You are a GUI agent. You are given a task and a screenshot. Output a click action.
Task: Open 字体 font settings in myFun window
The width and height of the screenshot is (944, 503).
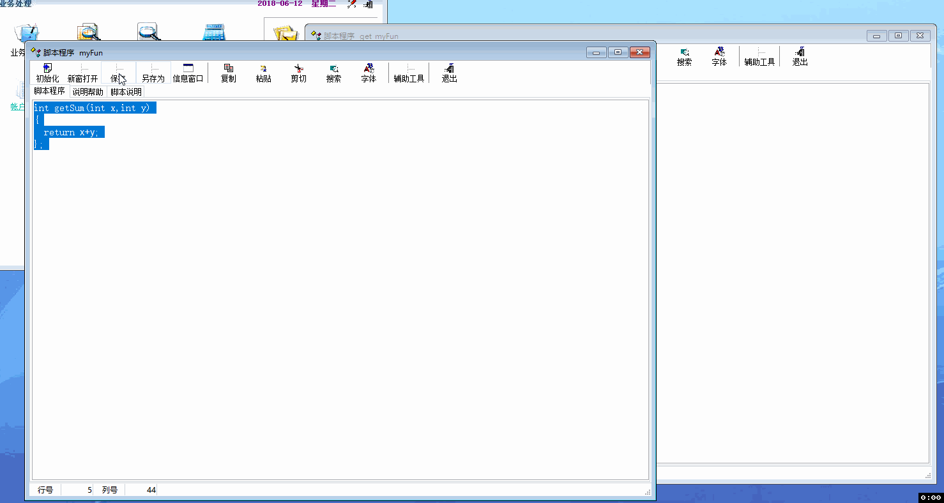[x=369, y=73]
